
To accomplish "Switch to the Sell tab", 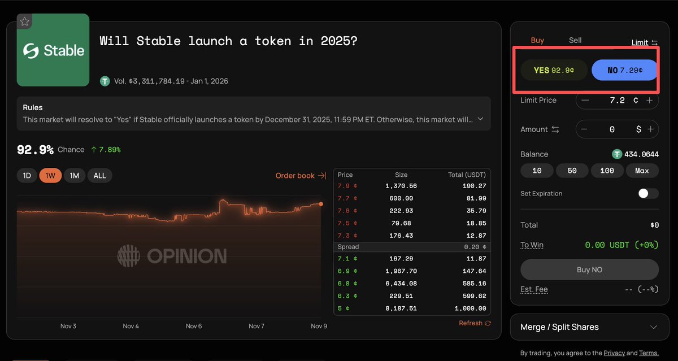I will point(575,40).
